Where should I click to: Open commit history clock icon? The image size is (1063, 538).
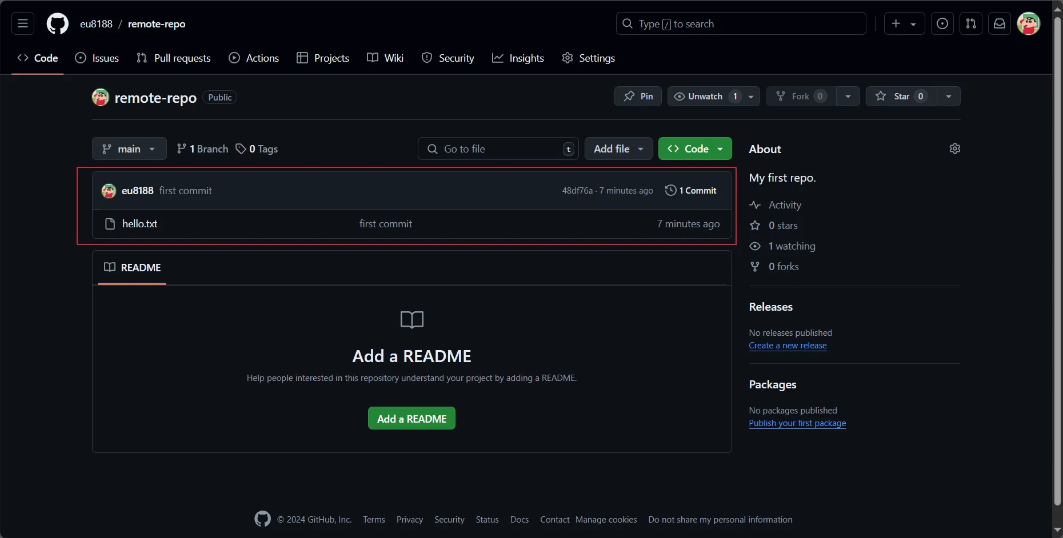point(671,190)
